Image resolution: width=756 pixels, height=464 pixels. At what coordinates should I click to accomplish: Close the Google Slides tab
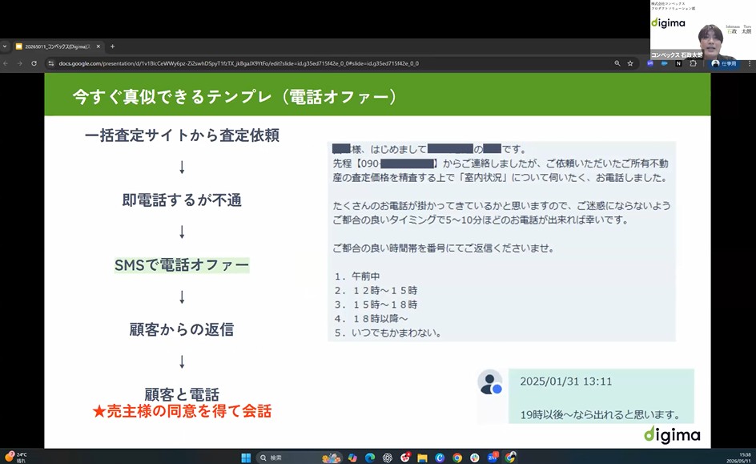[98, 46]
